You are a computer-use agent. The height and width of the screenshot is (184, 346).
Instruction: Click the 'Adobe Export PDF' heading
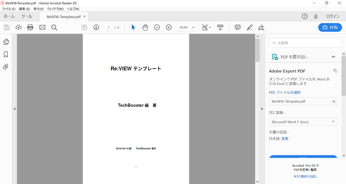point(287,71)
